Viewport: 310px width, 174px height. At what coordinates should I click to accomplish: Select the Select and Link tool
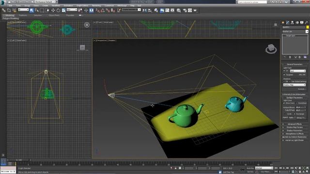pyautogui.click(x=4, y=10)
